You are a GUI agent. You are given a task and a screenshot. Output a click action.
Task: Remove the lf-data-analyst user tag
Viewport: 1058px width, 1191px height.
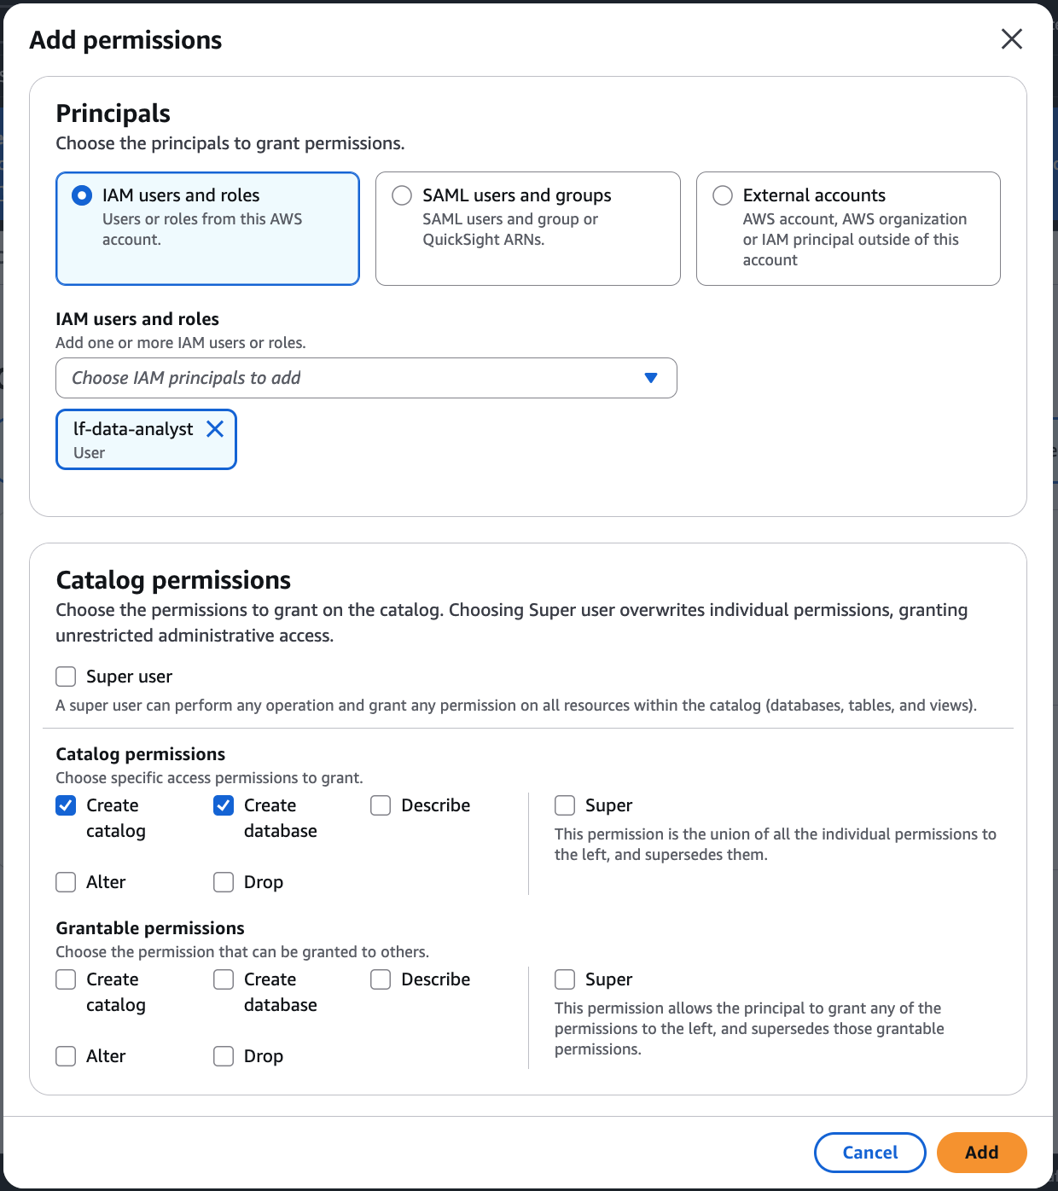tap(215, 429)
